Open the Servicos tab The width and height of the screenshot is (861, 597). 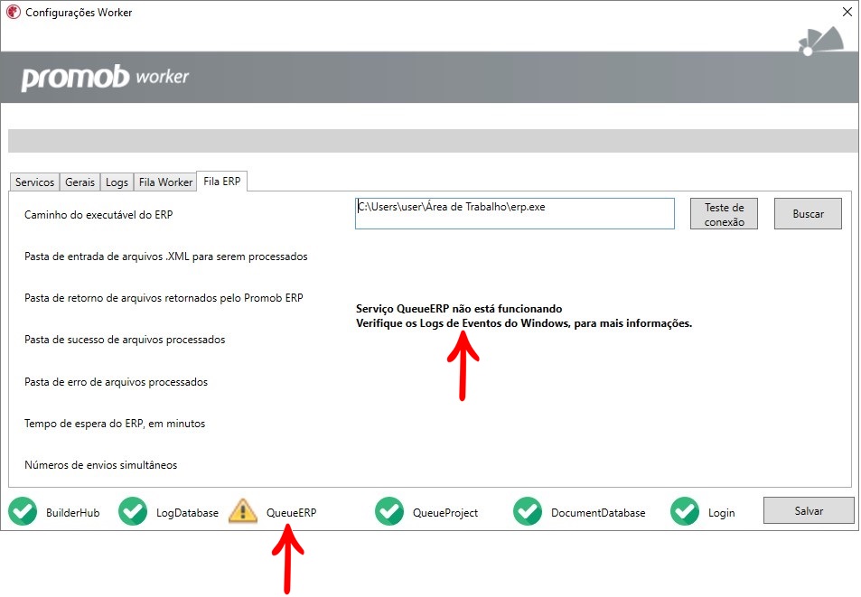[34, 182]
